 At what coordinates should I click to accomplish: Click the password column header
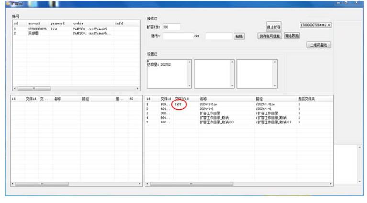56,22
